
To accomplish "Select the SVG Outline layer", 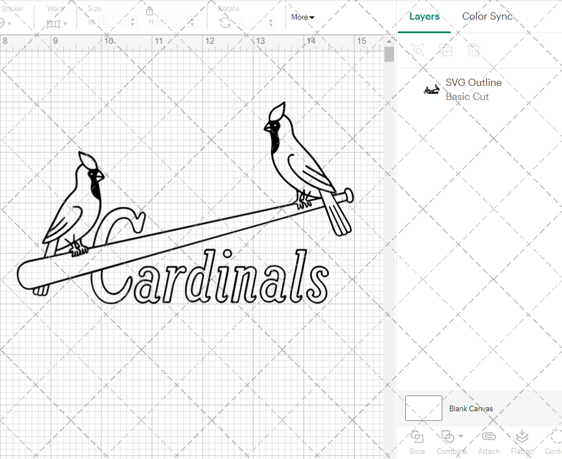I will (x=473, y=89).
